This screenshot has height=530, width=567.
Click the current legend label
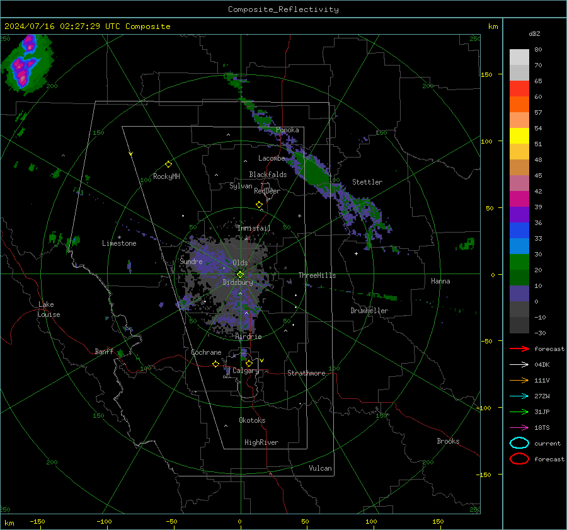point(547,444)
